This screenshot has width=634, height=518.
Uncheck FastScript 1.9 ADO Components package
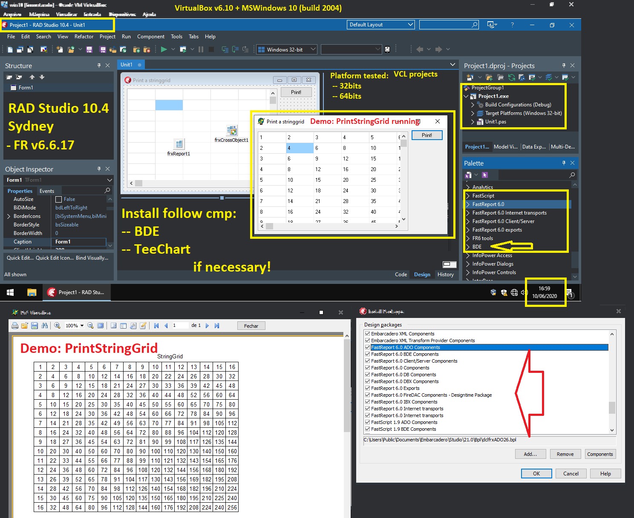coord(367,422)
